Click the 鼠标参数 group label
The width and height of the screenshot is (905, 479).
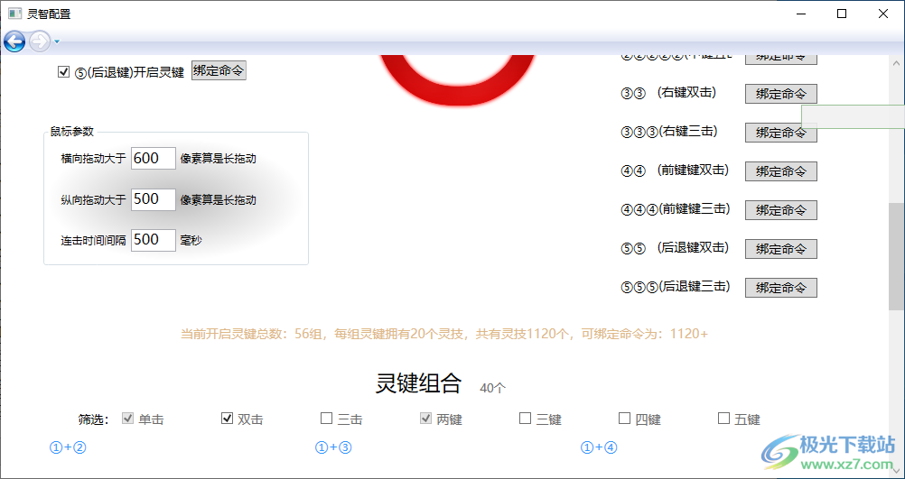71,132
